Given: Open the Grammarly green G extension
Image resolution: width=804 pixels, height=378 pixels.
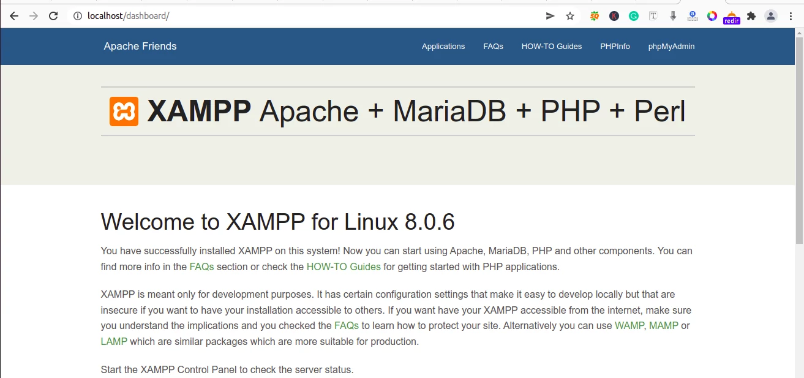Looking at the screenshot, I should [634, 16].
